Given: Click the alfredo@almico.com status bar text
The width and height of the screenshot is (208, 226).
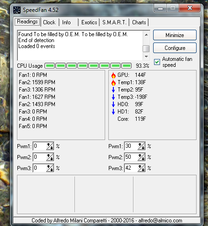Looking at the screenshot, I should click(160, 221).
